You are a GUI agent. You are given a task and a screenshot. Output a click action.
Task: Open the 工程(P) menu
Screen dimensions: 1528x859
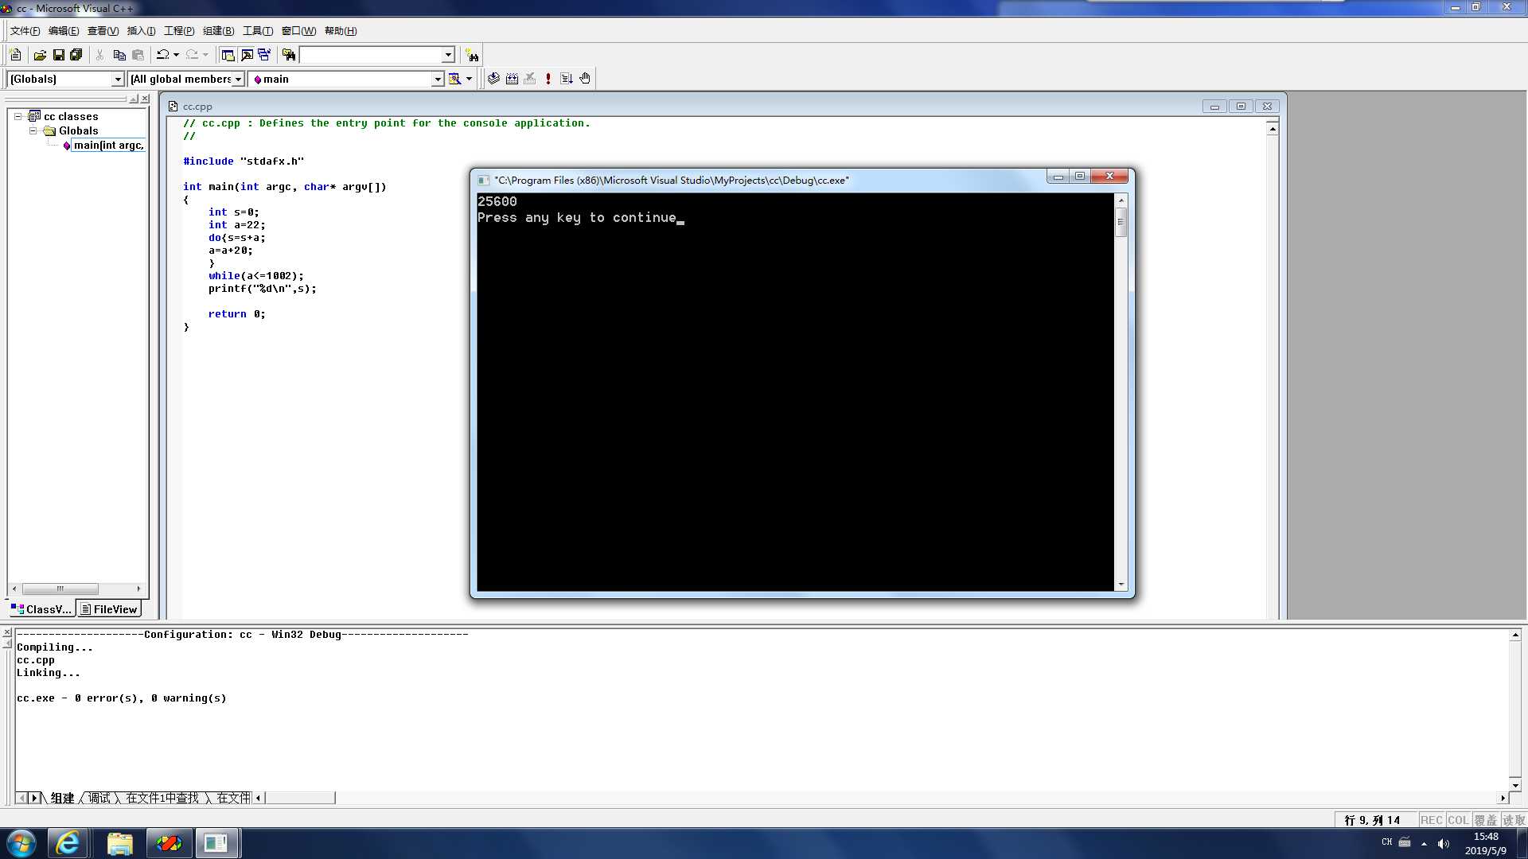coord(179,31)
